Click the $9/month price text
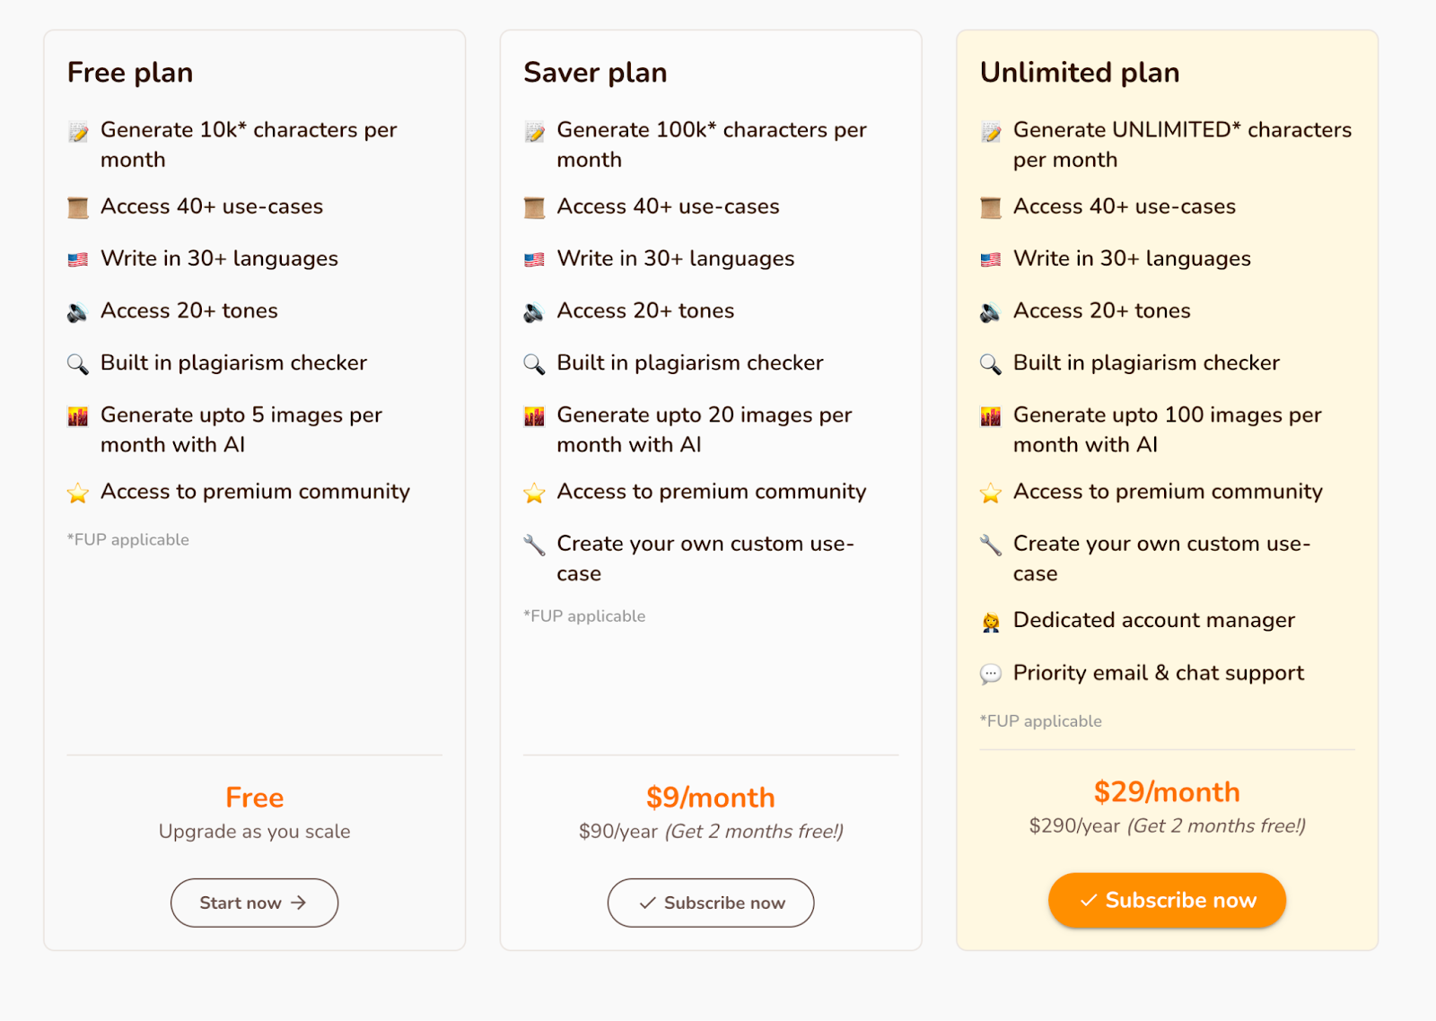Screen dimensions: 1436x1021 (711, 798)
